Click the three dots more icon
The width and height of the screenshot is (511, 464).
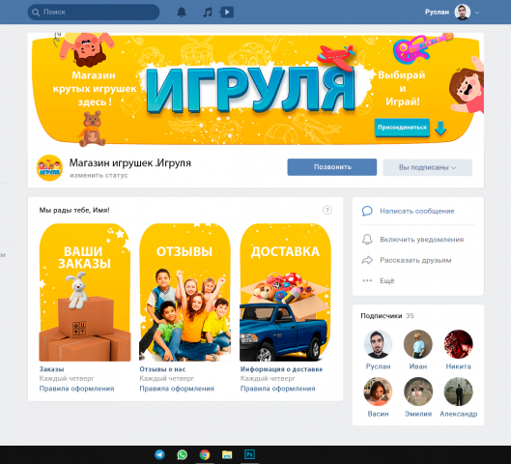tap(367, 280)
